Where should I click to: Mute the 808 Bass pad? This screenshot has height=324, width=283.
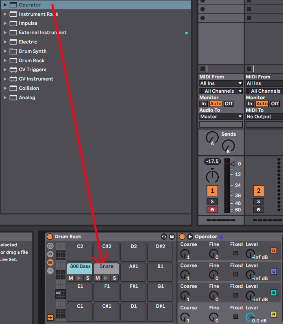coord(71,278)
